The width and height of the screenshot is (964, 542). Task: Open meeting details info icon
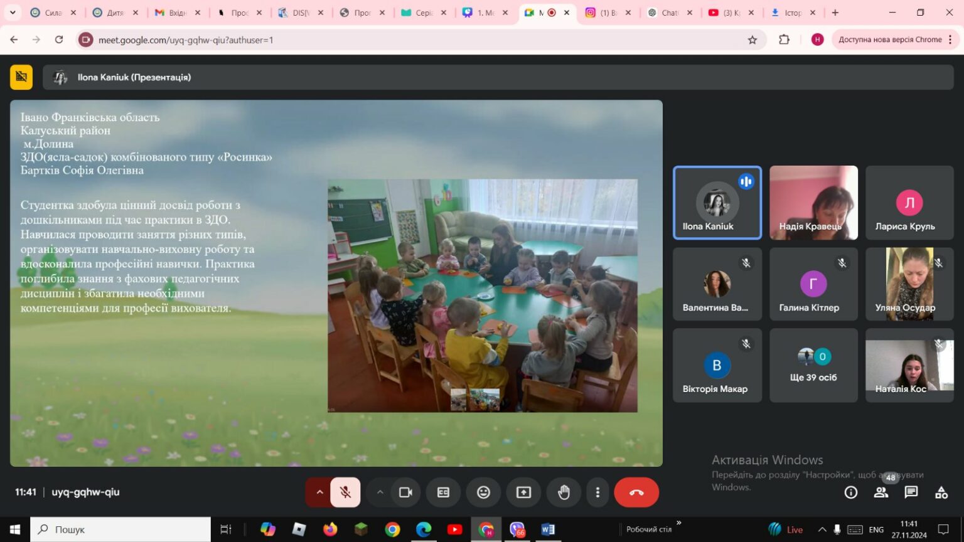[851, 492]
